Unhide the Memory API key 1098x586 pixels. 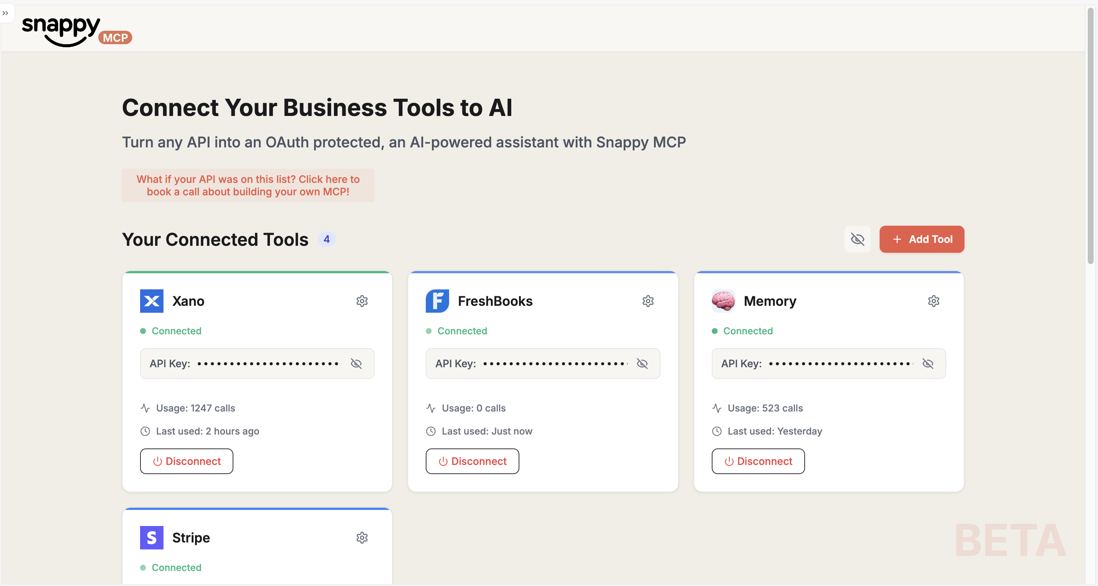pos(928,364)
